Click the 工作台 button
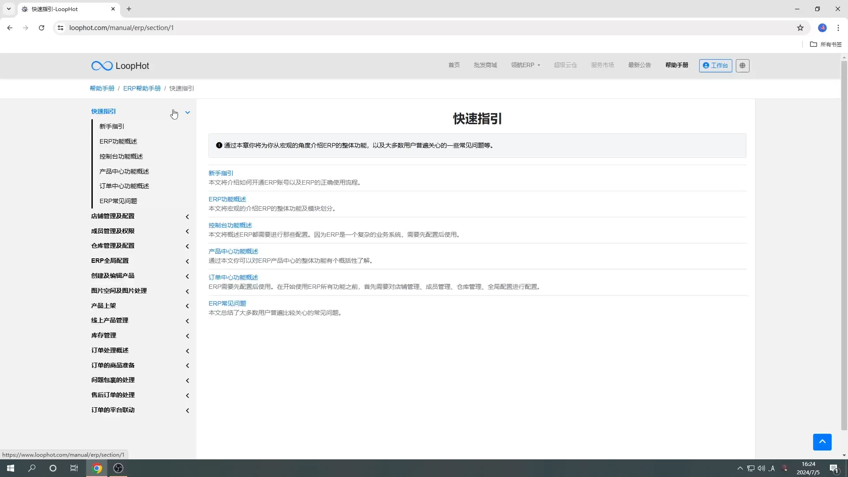The image size is (848, 477). (715, 65)
